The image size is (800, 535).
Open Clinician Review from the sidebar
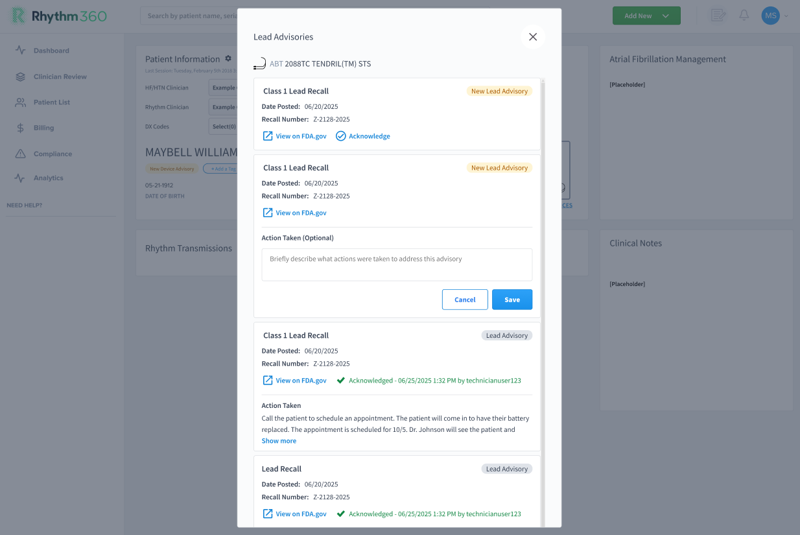pyautogui.click(x=60, y=77)
